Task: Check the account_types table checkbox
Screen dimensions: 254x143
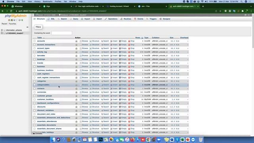Action: coord(35,48)
